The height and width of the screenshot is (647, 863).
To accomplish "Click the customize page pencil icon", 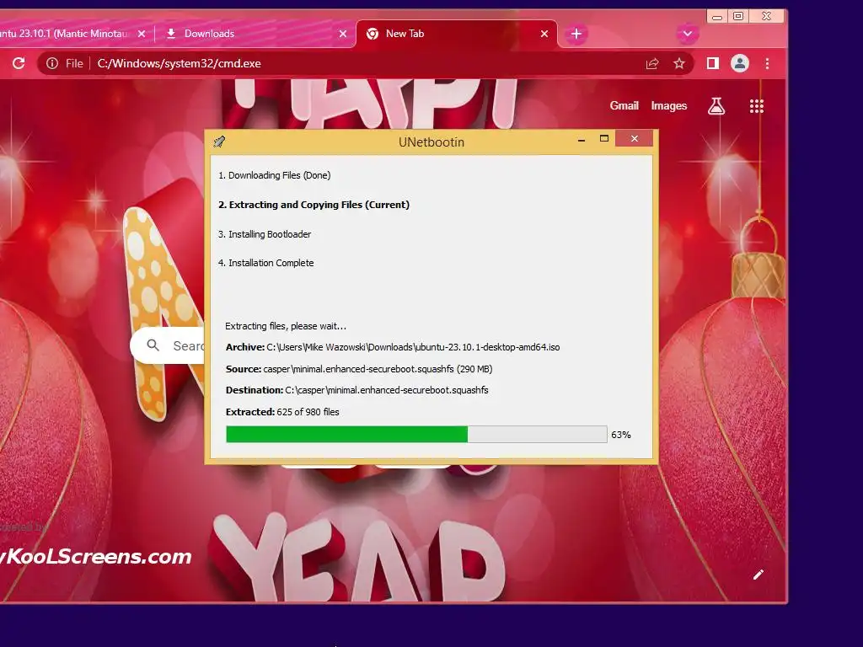I will 758,575.
